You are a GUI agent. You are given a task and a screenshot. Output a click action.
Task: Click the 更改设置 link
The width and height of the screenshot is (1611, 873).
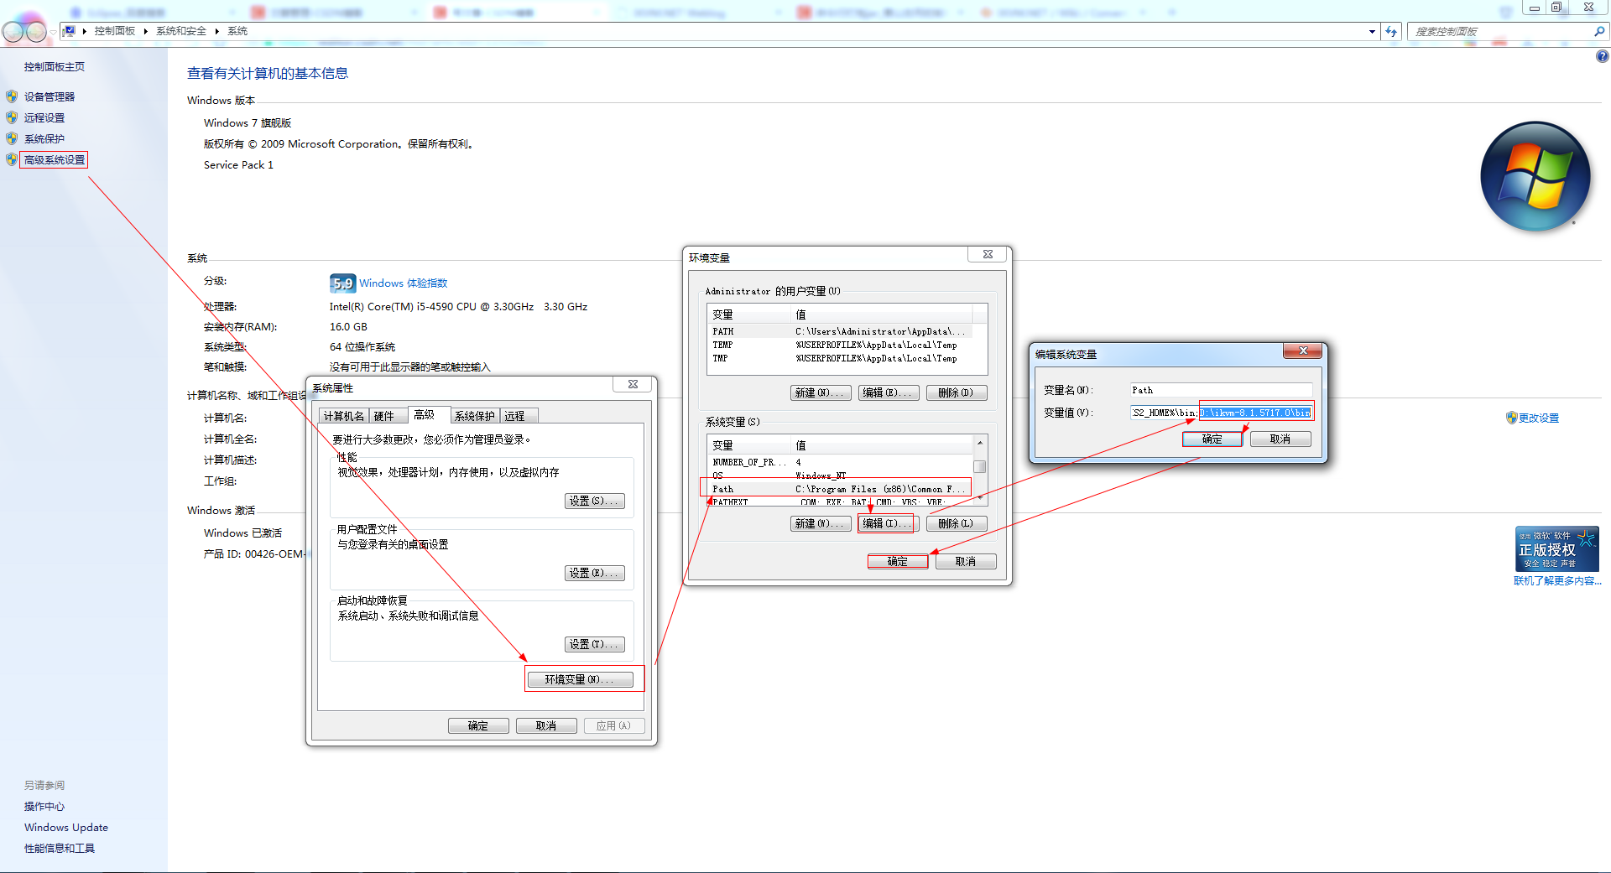coord(1538,417)
